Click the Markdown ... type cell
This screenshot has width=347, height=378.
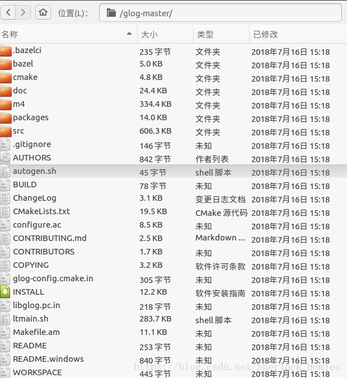[220, 238]
